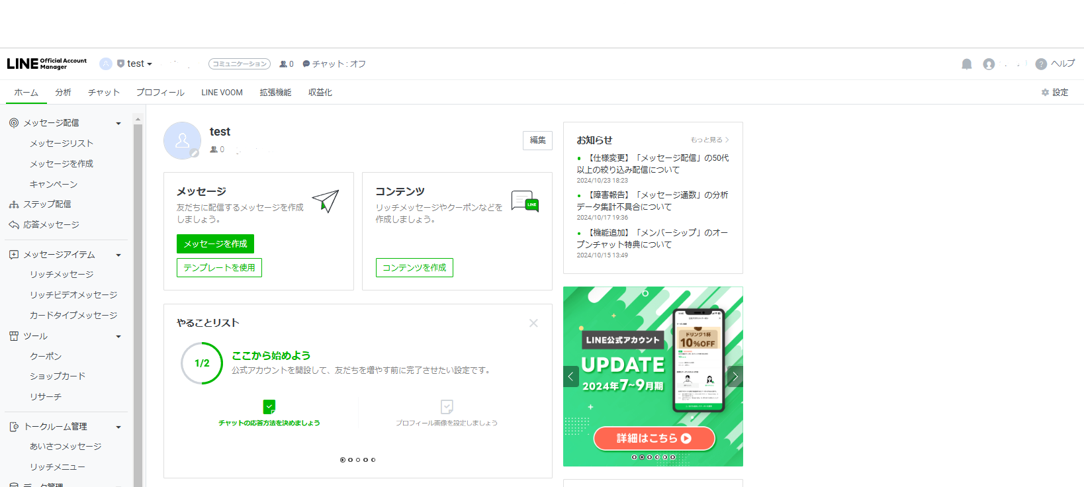Open 仕様変更 announcement link

[653, 164]
